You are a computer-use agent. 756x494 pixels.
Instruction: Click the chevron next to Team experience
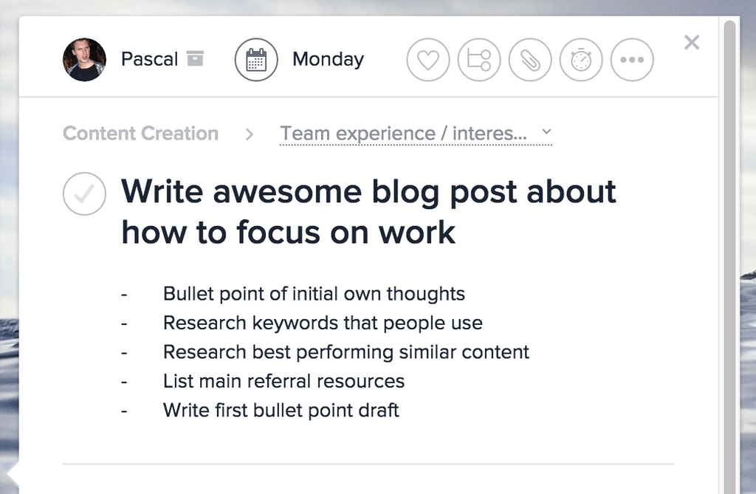[x=546, y=131]
